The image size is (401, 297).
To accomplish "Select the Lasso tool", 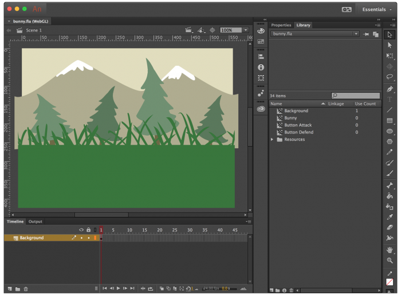I will [390, 77].
